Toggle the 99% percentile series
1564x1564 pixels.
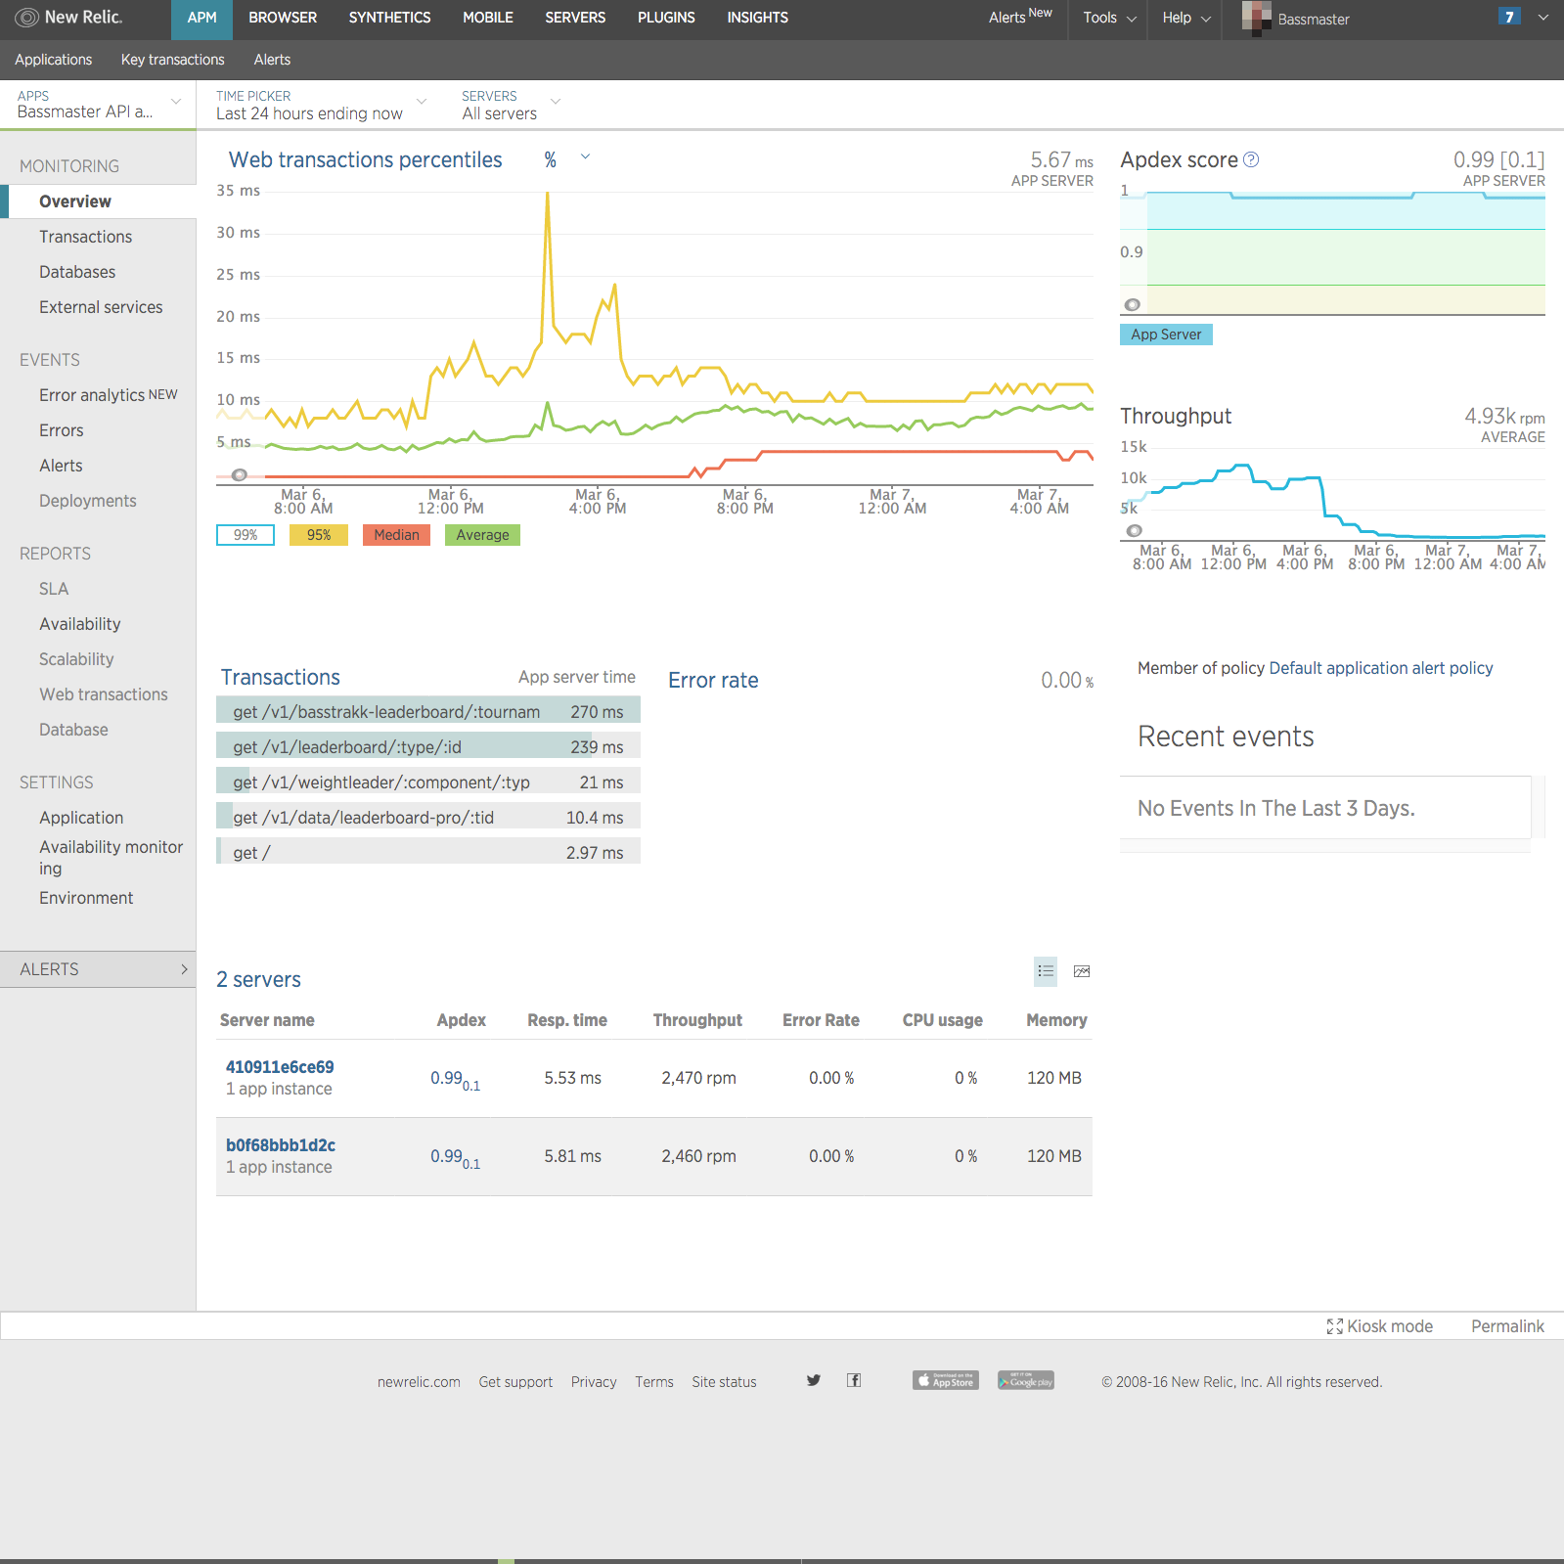click(x=246, y=535)
